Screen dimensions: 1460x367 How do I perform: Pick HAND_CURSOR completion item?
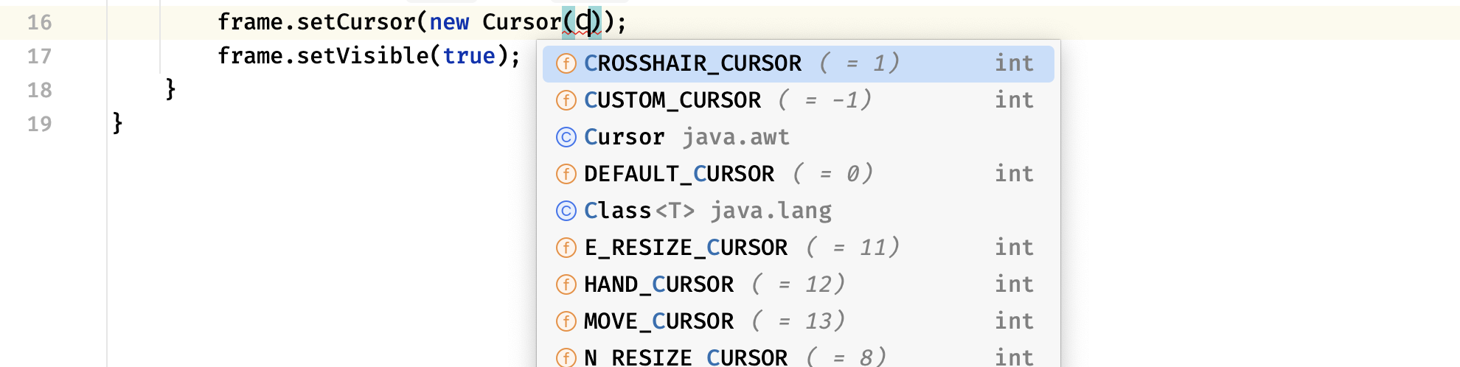tap(798, 284)
